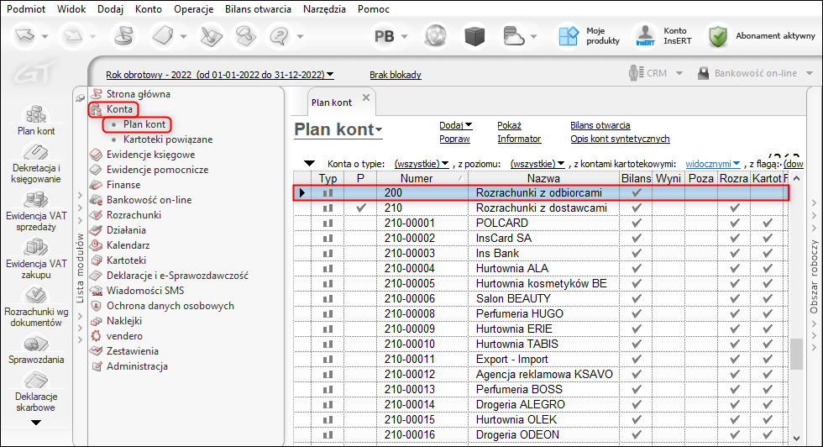Open the Widok menu
The height and width of the screenshot is (447, 823).
71,9
